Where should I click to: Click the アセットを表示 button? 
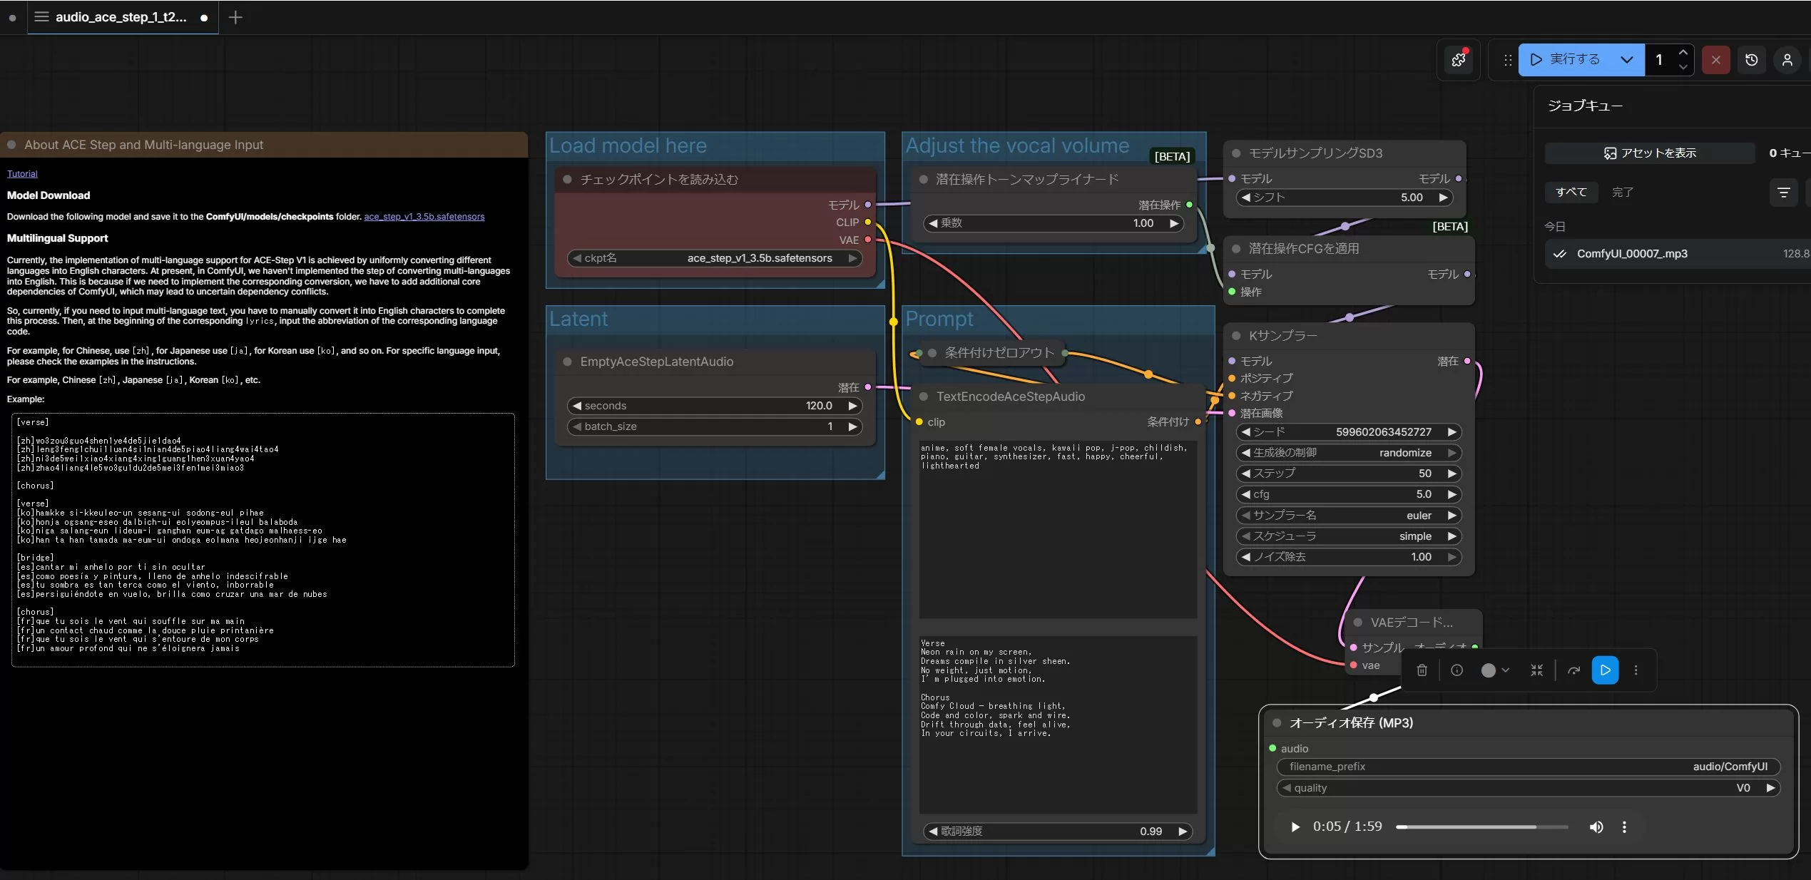(x=1650, y=153)
